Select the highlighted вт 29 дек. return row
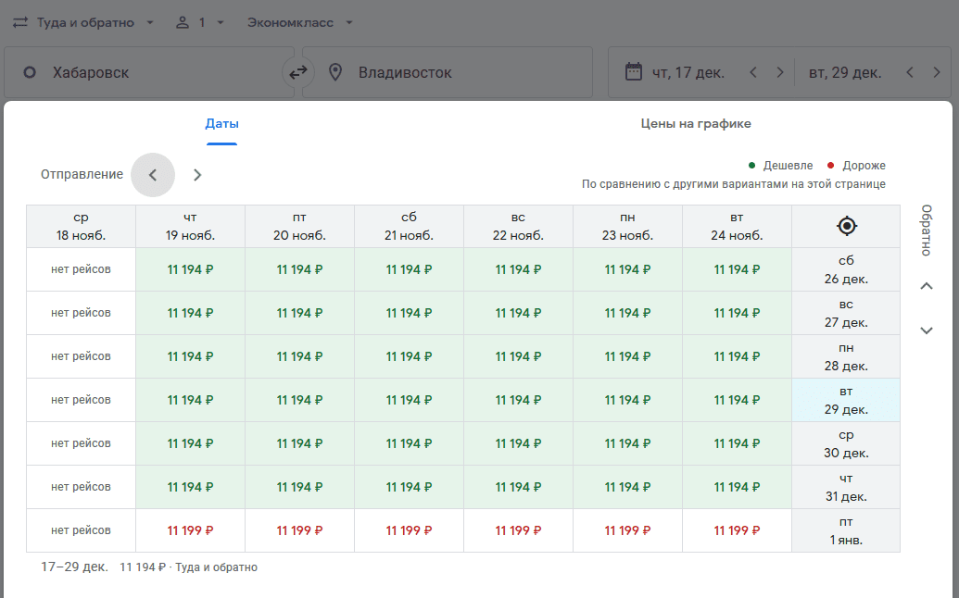 [845, 400]
